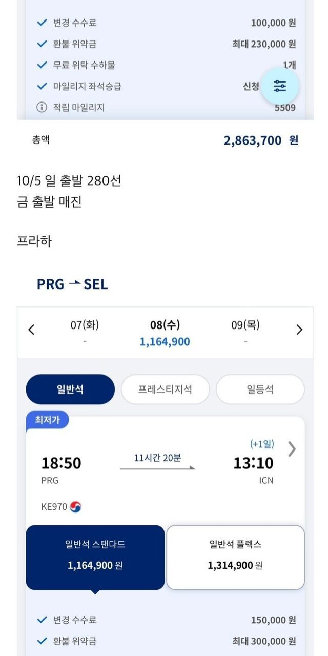The width and height of the screenshot is (328, 656).
Task: Click the 최저가 lowest price badge
Action: click(47, 420)
